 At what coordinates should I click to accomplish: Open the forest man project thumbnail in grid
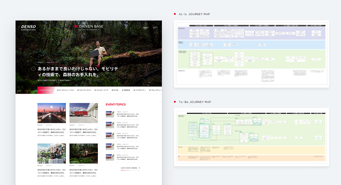coord(83,153)
